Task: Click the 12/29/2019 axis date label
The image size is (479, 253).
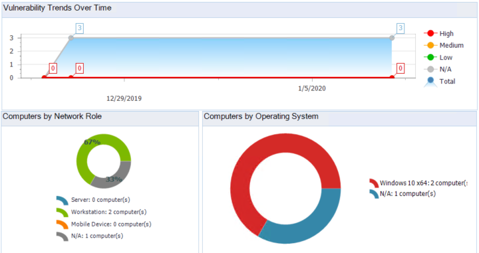Action: [x=124, y=98]
